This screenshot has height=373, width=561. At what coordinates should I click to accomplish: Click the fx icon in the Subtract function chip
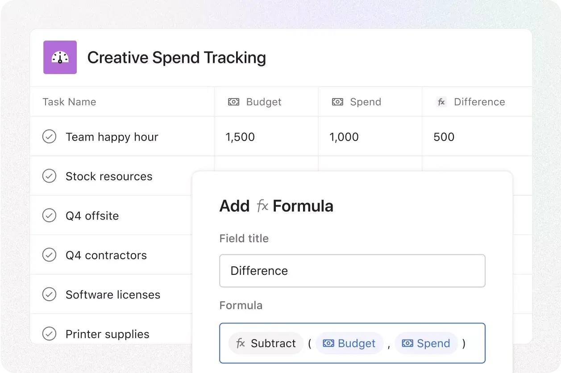[241, 343]
